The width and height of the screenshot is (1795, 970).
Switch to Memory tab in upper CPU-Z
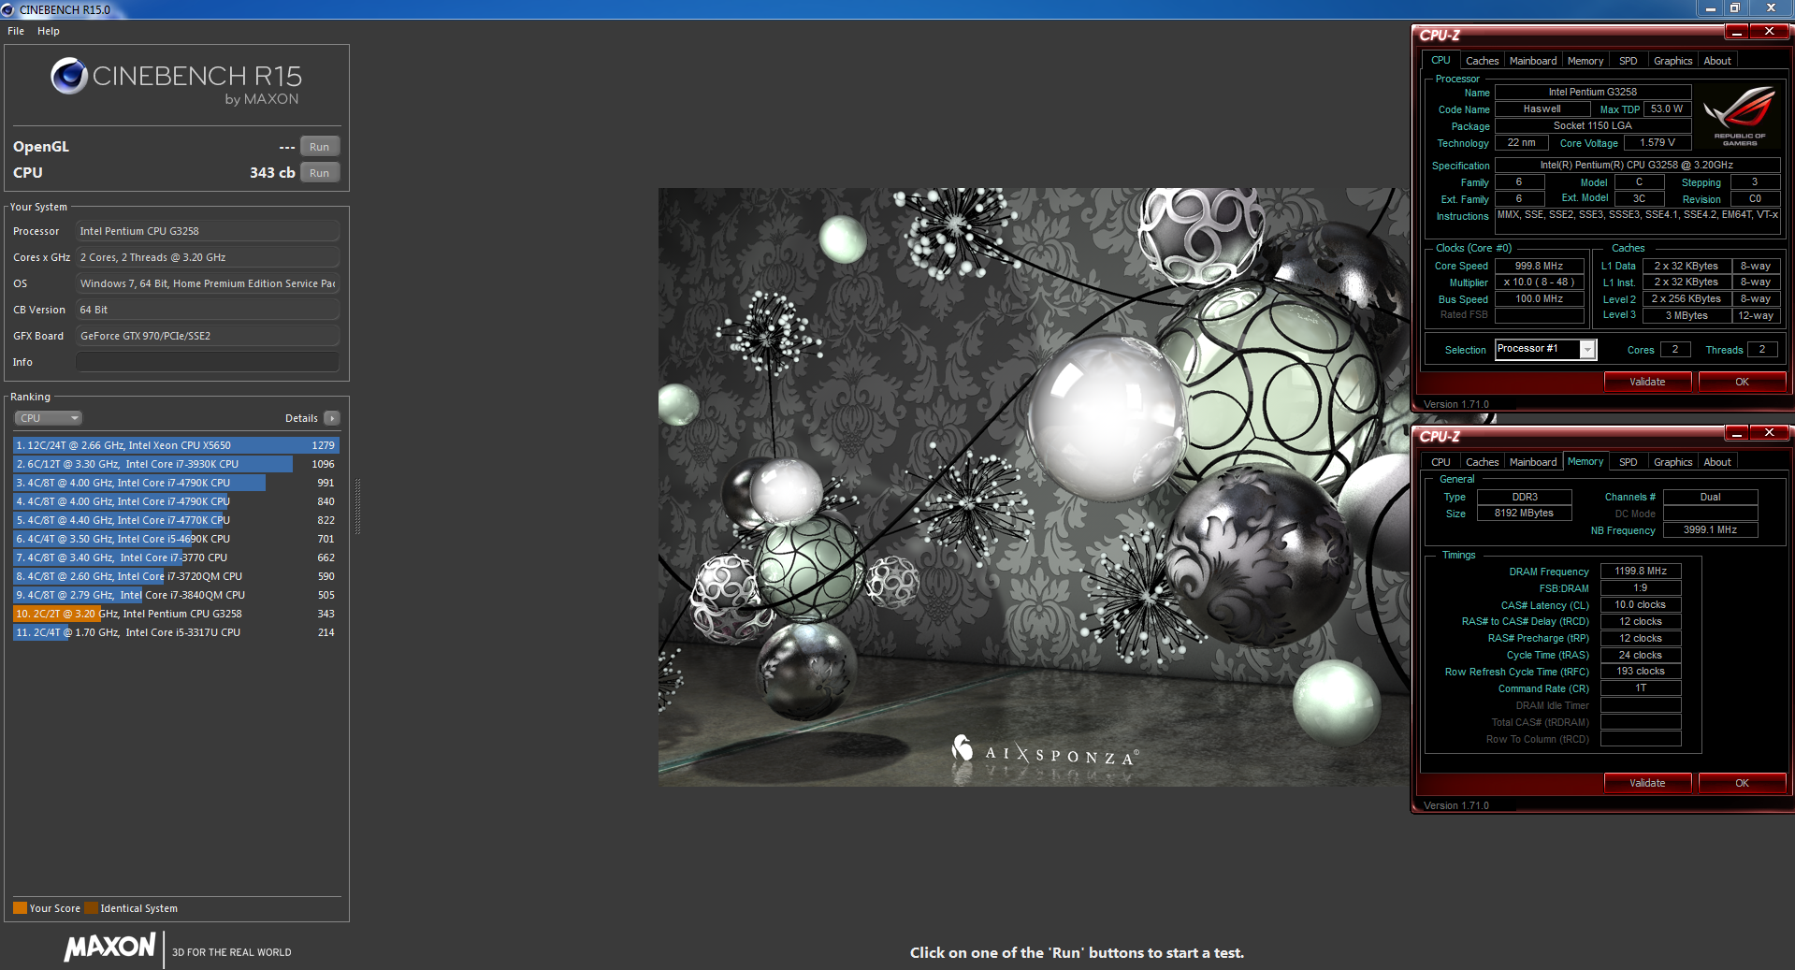tap(1585, 61)
